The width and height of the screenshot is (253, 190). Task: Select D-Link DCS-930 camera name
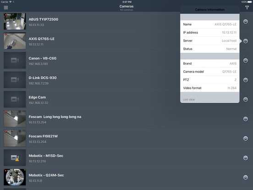43,78
